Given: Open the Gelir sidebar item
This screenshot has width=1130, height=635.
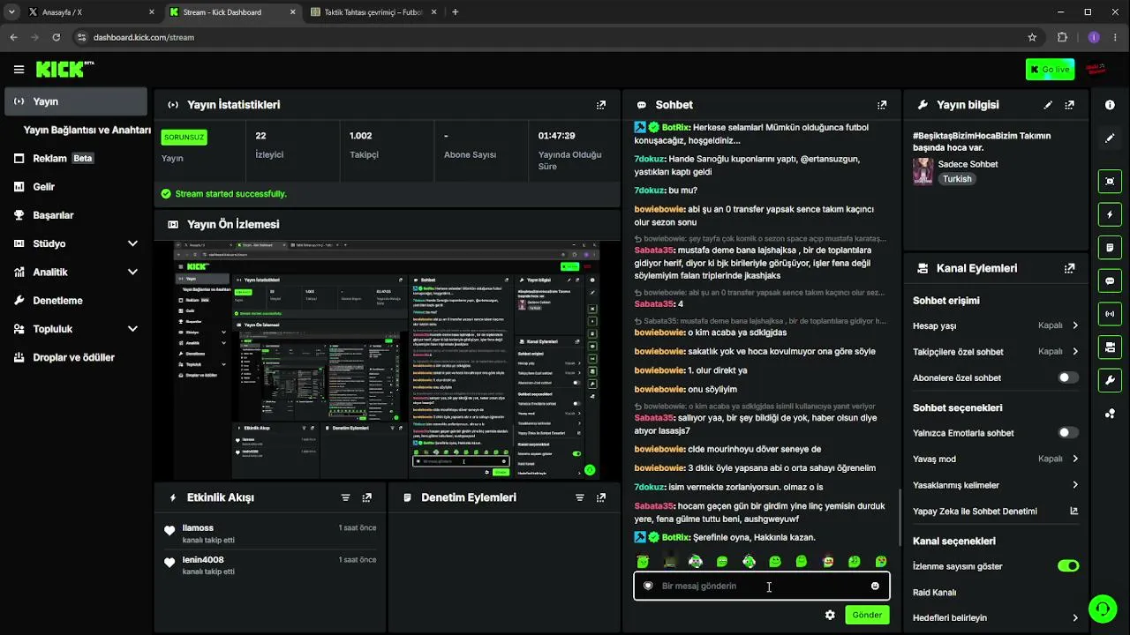Looking at the screenshot, I should [x=75, y=187].
